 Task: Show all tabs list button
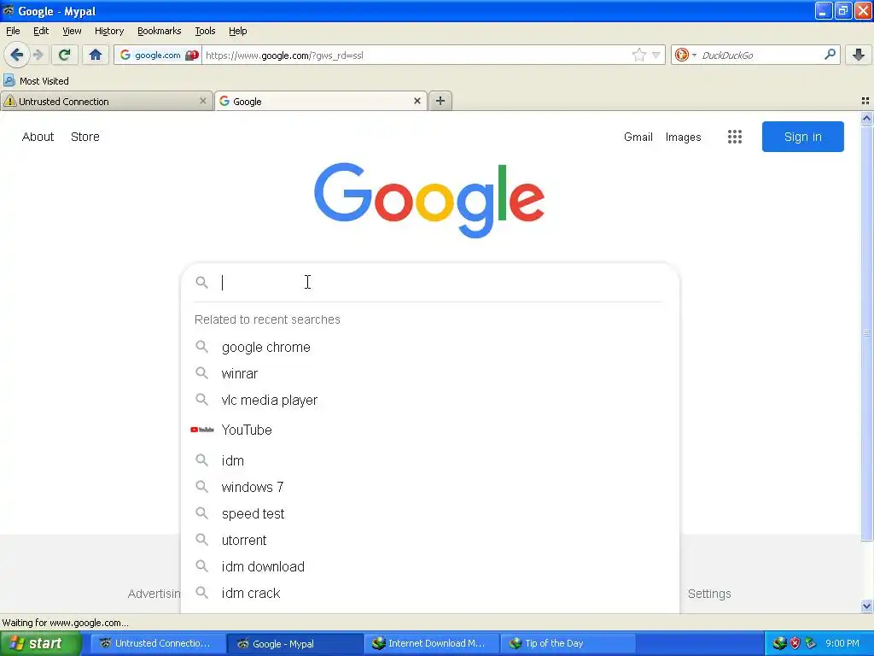[865, 101]
